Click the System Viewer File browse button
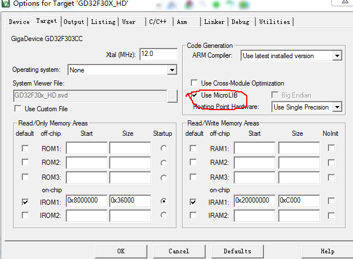The width and height of the screenshot is (353, 259). [x=173, y=96]
